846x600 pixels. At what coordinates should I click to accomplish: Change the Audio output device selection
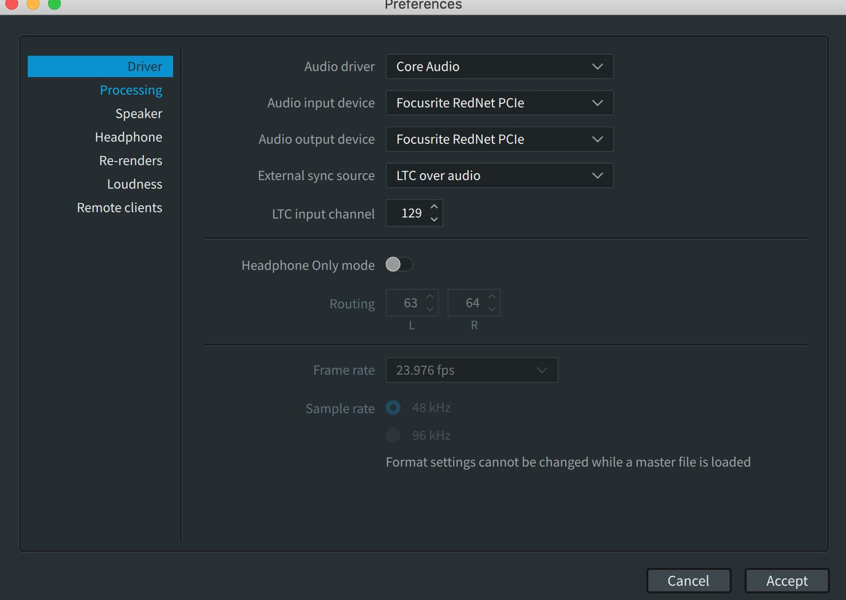tap(499, 139)
